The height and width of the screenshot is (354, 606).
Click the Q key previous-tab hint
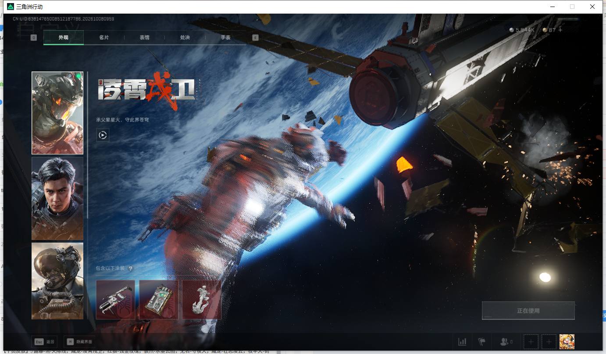(34, 38)
